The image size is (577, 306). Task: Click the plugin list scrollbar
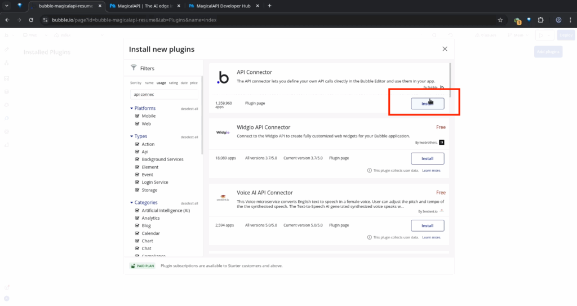450,80
